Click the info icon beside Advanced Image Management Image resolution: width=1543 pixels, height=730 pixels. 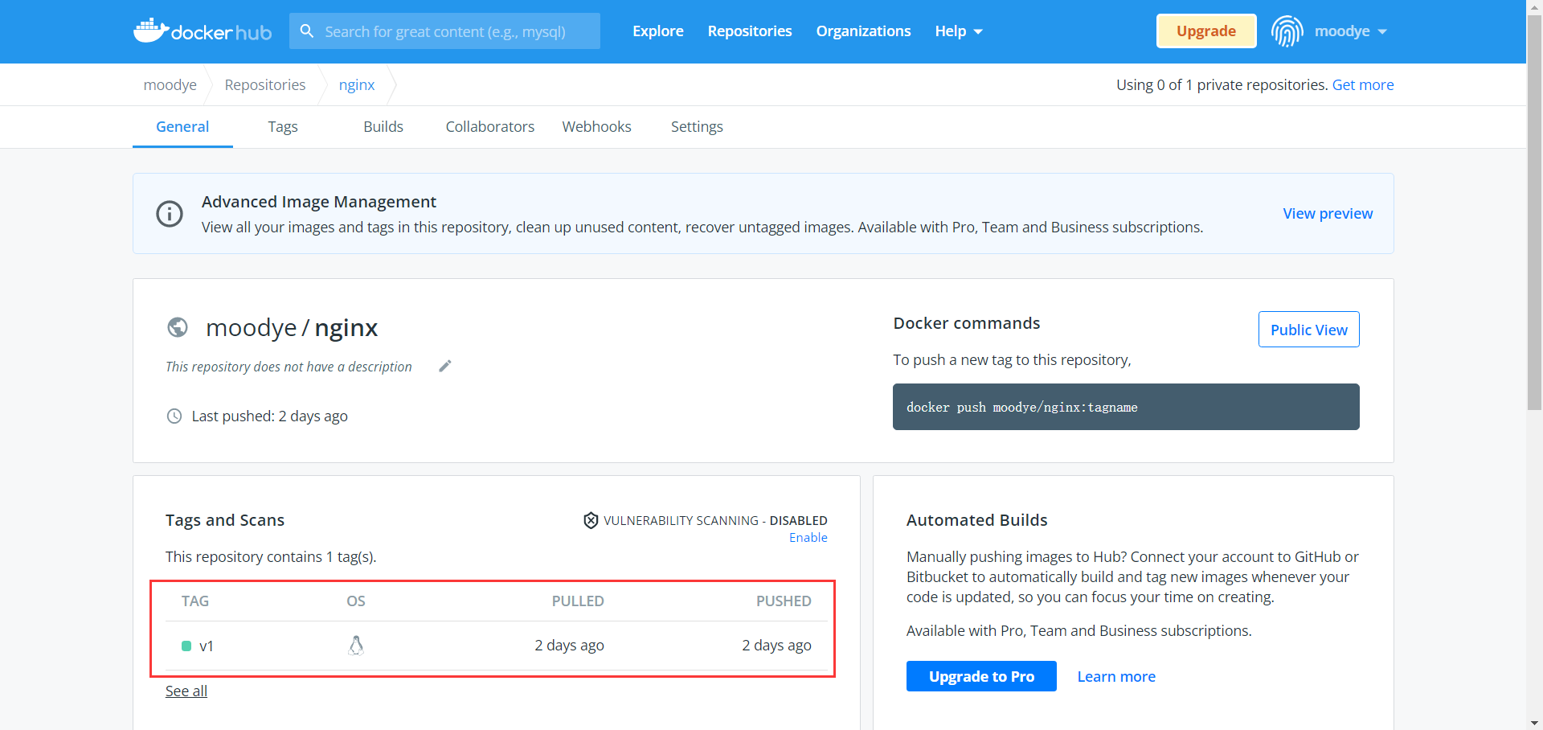(x=169, y=213)
